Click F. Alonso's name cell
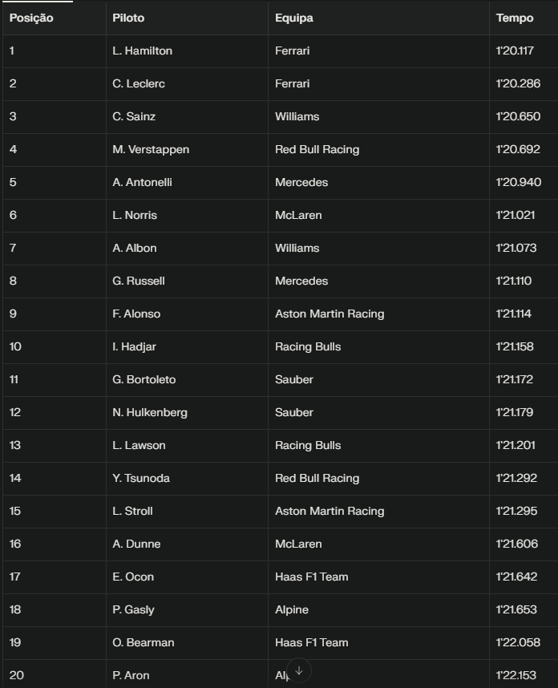Screen dimensions: 558x688 (136, 314)
